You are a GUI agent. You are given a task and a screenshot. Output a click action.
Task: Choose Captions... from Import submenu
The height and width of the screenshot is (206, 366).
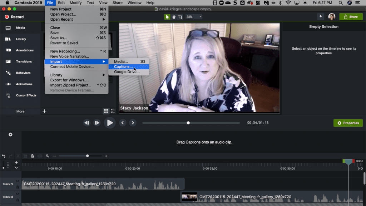[129, 67]
